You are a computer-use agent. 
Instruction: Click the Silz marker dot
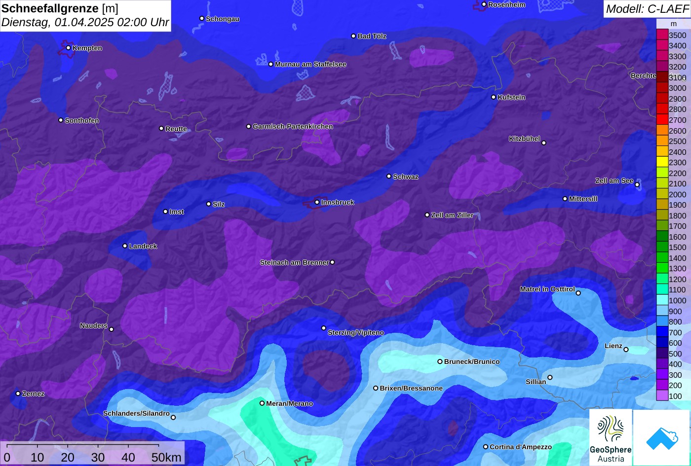(209, 204)
